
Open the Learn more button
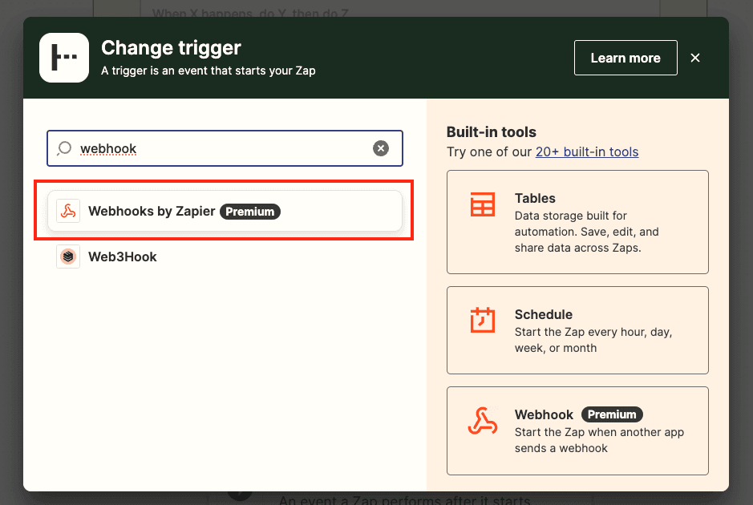coord(625,58)
